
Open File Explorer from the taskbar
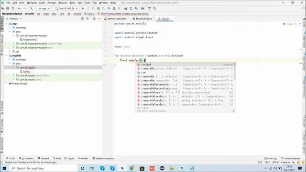172,168
